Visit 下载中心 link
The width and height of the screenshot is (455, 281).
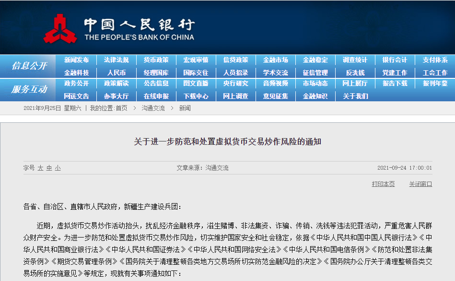coord(196,96)
